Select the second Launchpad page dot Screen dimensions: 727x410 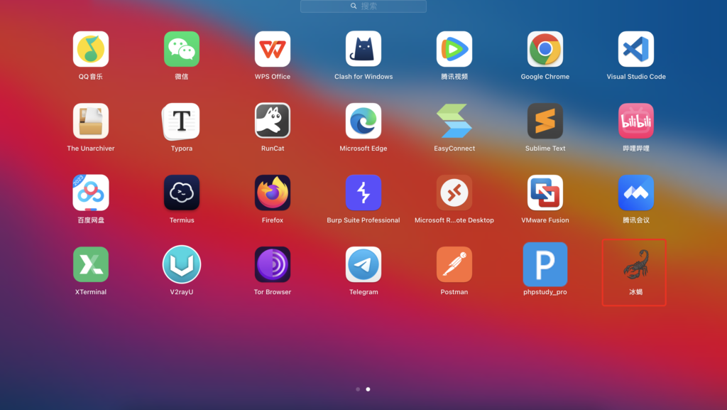368,389
